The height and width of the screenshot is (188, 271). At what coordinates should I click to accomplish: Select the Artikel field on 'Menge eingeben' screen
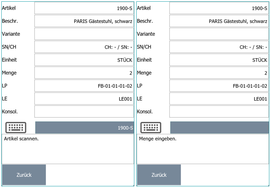219,8
